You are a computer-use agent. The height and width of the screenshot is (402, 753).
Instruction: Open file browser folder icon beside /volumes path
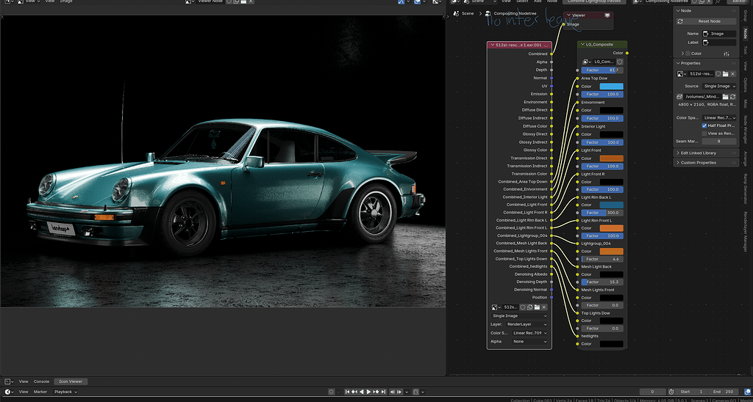point(726,97)
